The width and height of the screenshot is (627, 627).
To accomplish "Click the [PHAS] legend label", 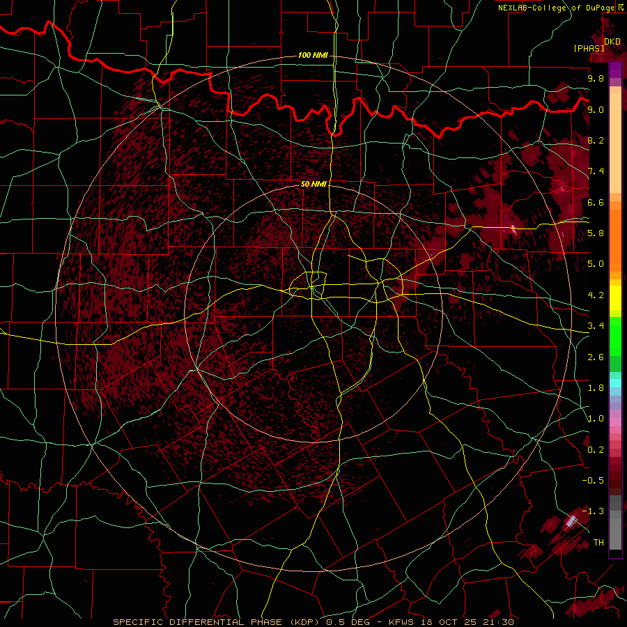I will (589, 48).
